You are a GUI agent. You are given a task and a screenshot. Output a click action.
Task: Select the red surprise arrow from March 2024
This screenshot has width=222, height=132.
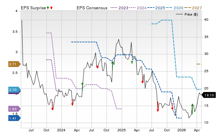coord(72,102)
